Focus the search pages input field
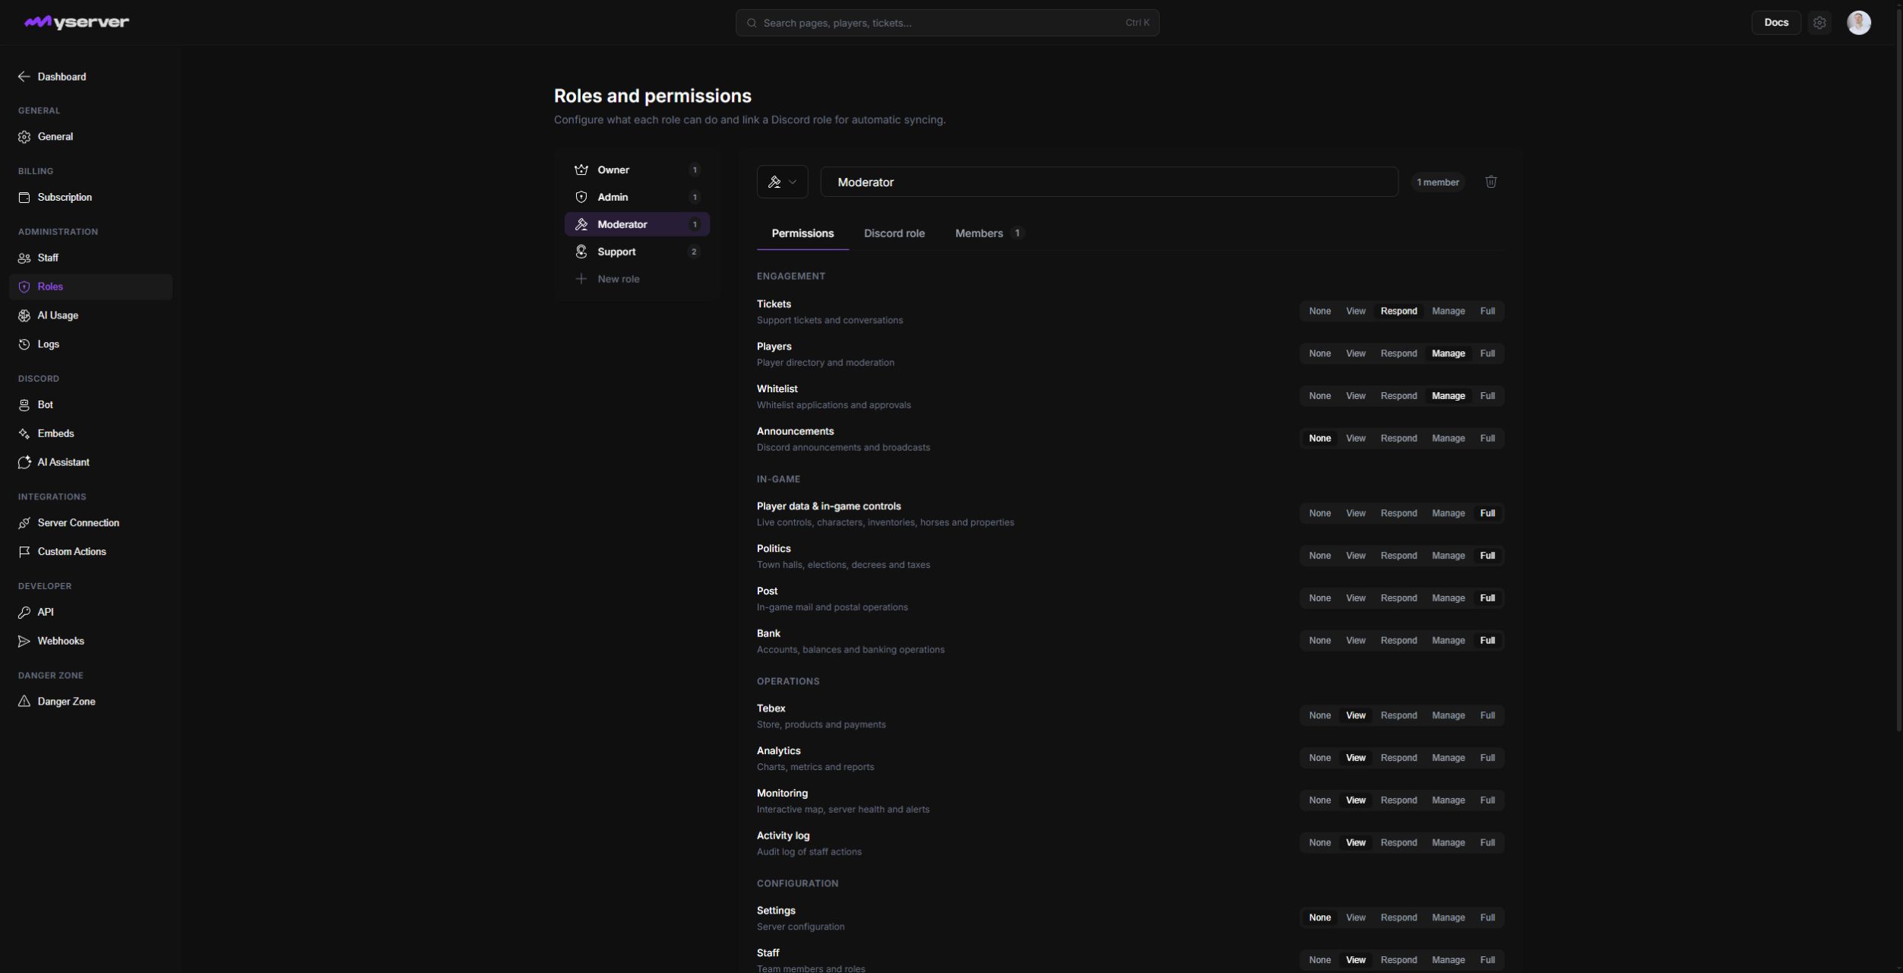 [947, 23]
